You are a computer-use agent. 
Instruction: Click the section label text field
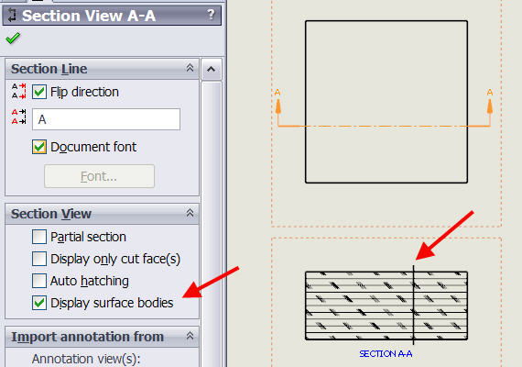[x=106, y=119]
